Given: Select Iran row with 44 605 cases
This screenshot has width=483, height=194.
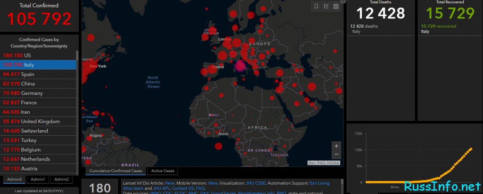Looking at the screenshot, I should click(38, 112).
